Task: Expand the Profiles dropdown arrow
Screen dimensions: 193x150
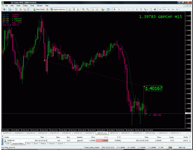Action: pyautogui.click(x=12, y=10)
